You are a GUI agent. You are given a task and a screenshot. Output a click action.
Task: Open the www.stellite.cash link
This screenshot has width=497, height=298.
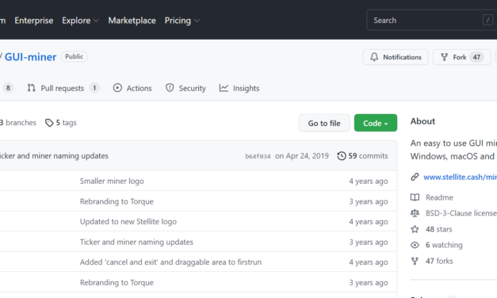(461, 177)
